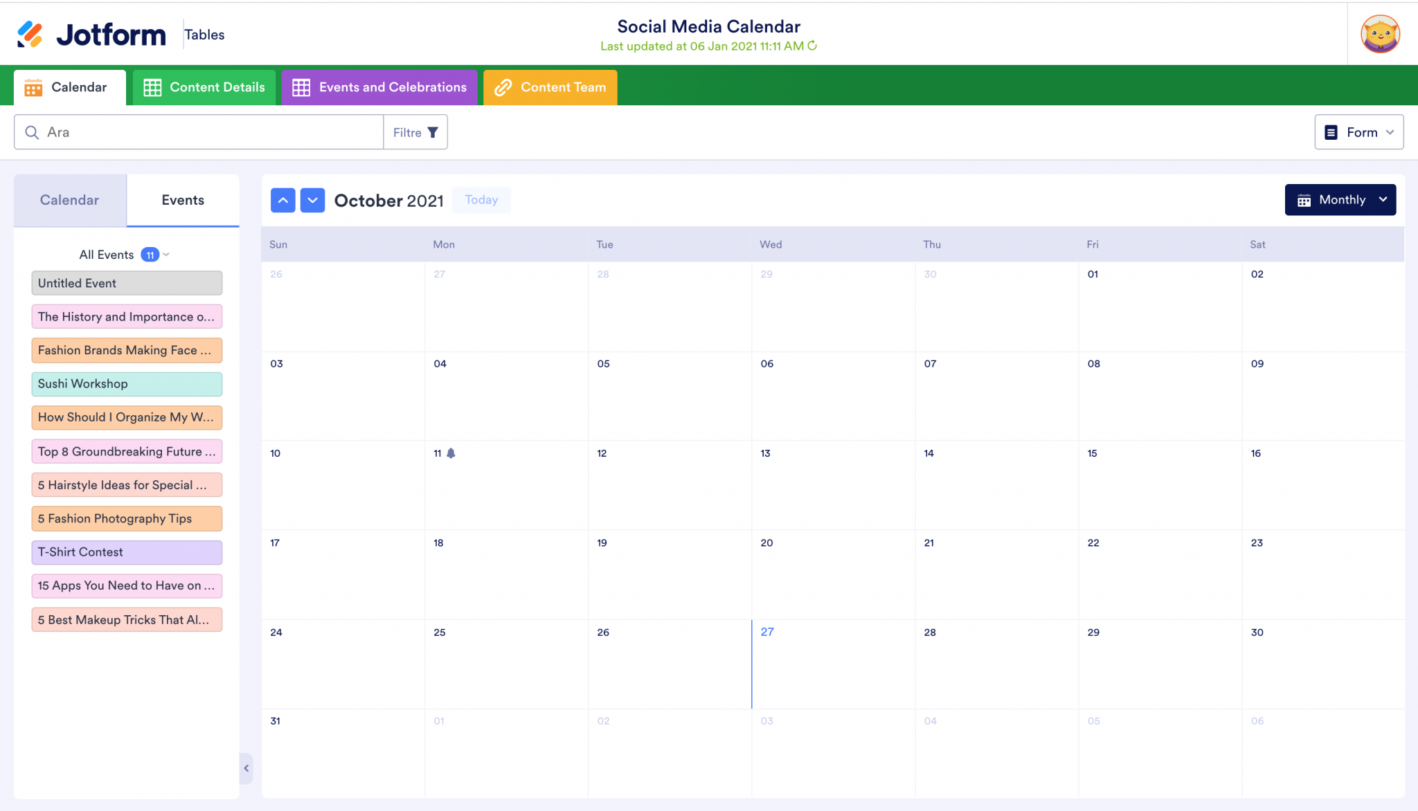Go to next month with down arrow

[312, 200]
